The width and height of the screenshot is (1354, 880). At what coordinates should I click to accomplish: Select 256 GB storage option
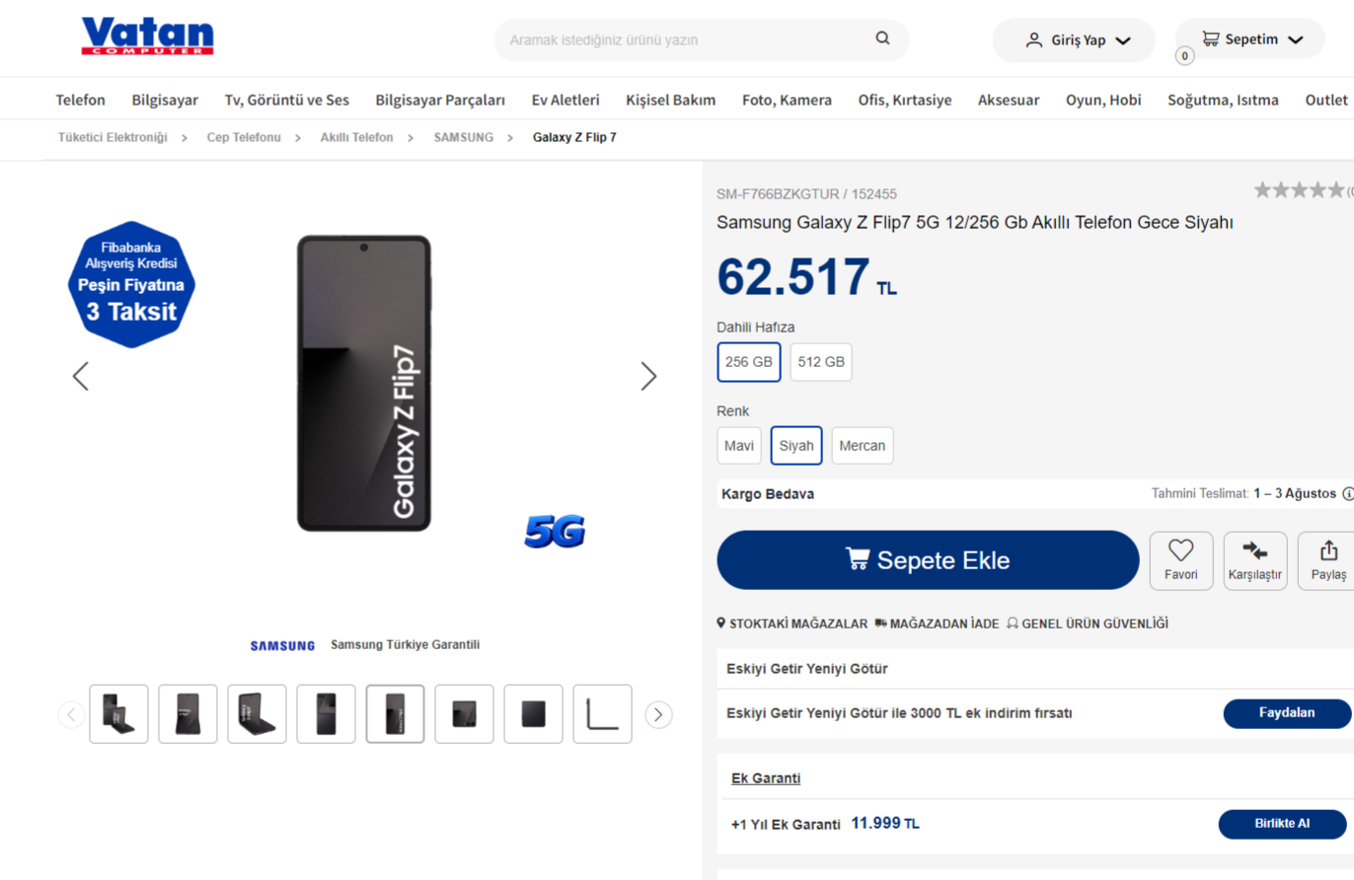[749, 362]
